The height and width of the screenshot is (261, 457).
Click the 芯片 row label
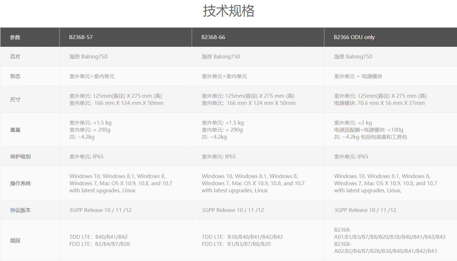click(x=15, y=57)
